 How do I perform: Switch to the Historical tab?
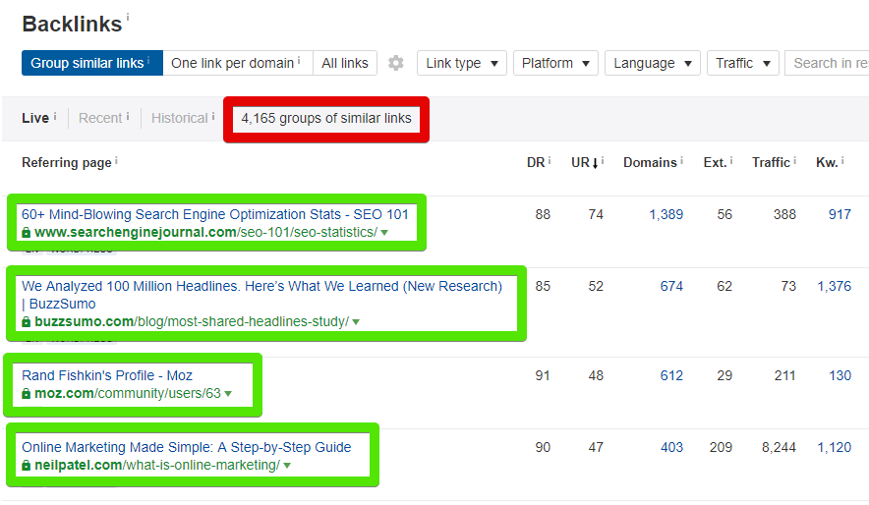click(x=179, y=118)
